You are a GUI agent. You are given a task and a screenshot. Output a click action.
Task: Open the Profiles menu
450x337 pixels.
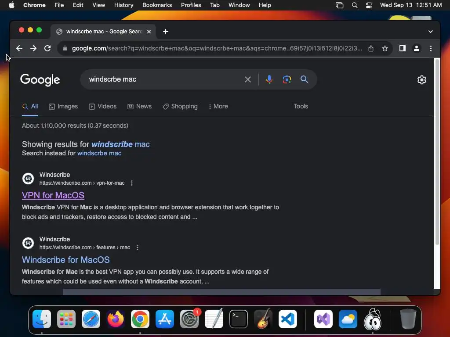click(x=191, y=5)
